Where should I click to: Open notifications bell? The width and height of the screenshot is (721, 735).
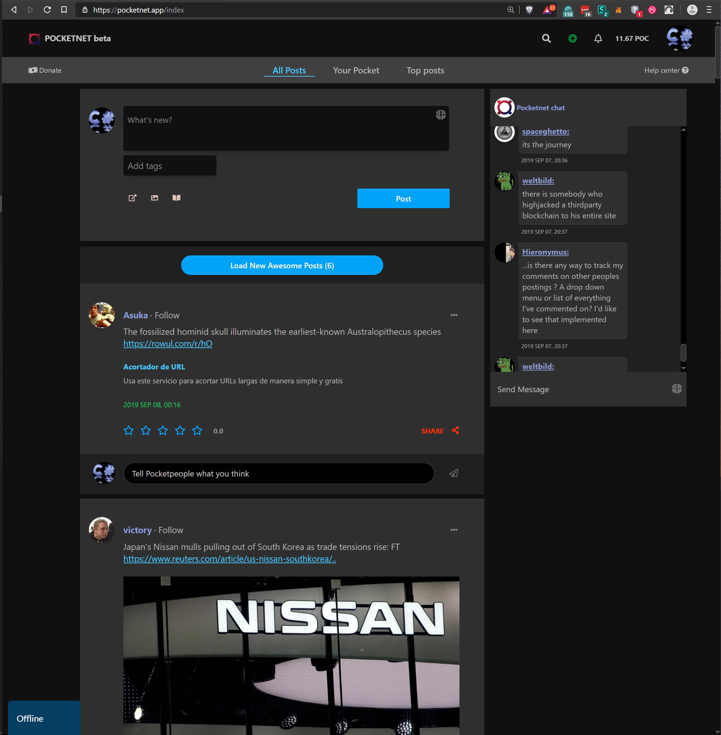[x=598, y=38]
